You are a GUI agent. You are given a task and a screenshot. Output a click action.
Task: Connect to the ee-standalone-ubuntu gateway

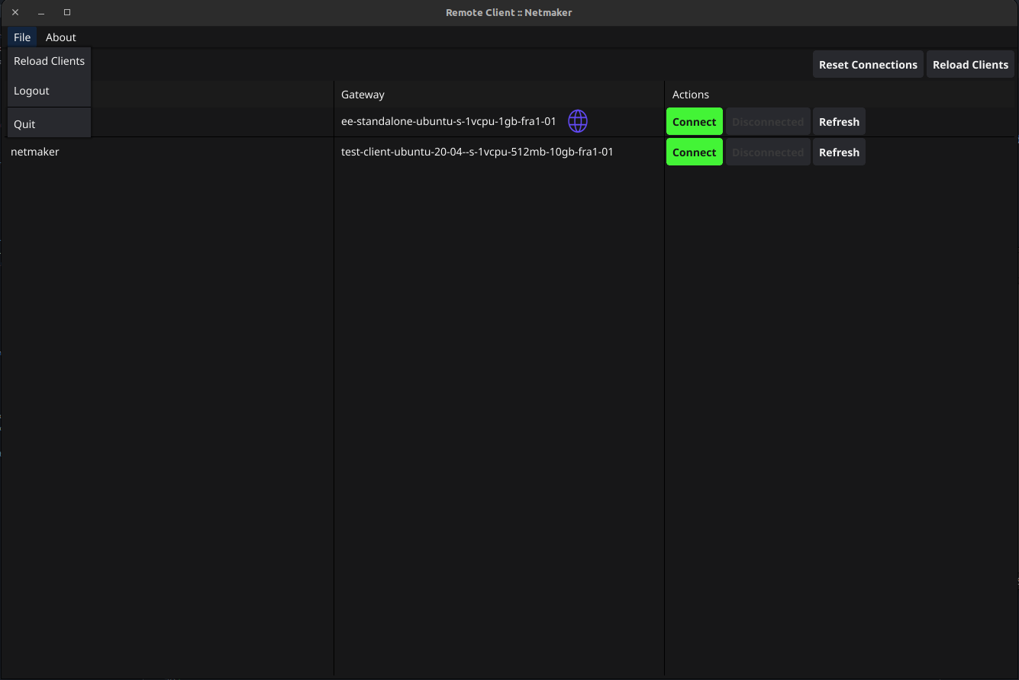(695, 122)
